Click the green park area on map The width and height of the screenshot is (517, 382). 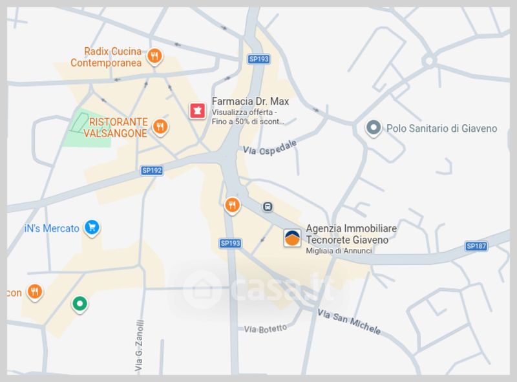[89, 129]
